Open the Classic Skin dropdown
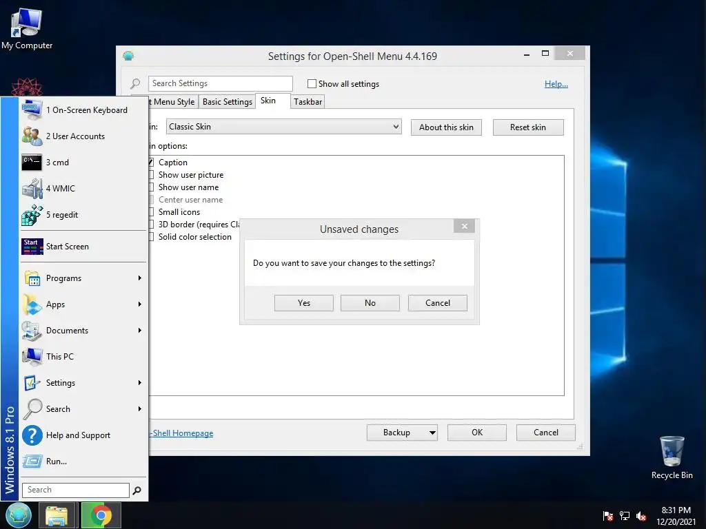Image resolution: width=706 pixels, height=529 pixels. 283,127
